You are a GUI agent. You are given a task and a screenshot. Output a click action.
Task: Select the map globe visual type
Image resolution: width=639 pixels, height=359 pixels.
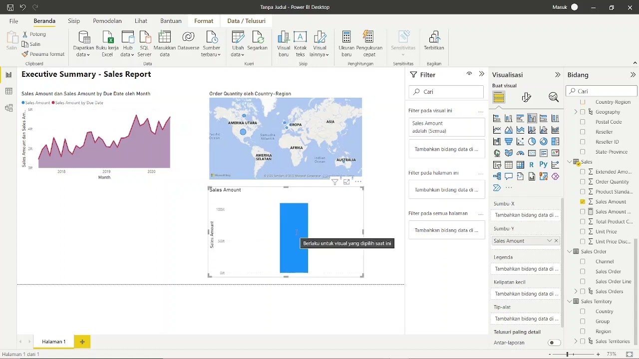[x=497, y=153]
